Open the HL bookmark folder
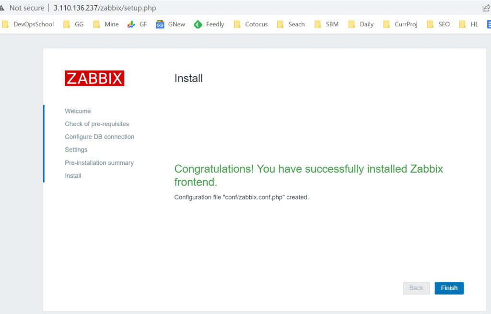Image resolution: width=491 pixels, height=314 pixels. tap(469, 24)
